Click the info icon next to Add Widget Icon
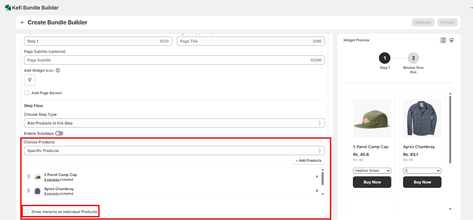473x220 pixels. pyautogui.click(x=58, y=70)
